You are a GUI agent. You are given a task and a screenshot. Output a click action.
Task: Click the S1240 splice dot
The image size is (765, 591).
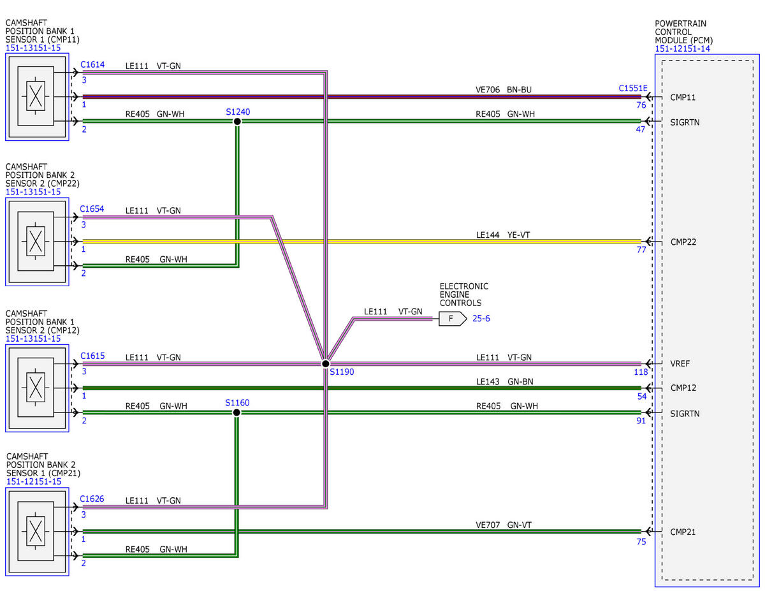[x=237, y=121]
